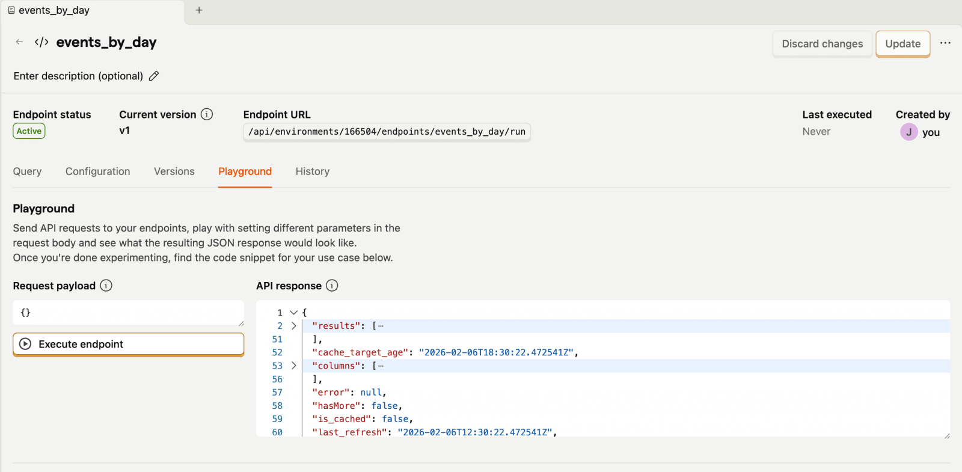Click the Never last executed value
Screen dimensions: 962x472
click(x=816, y=132)
